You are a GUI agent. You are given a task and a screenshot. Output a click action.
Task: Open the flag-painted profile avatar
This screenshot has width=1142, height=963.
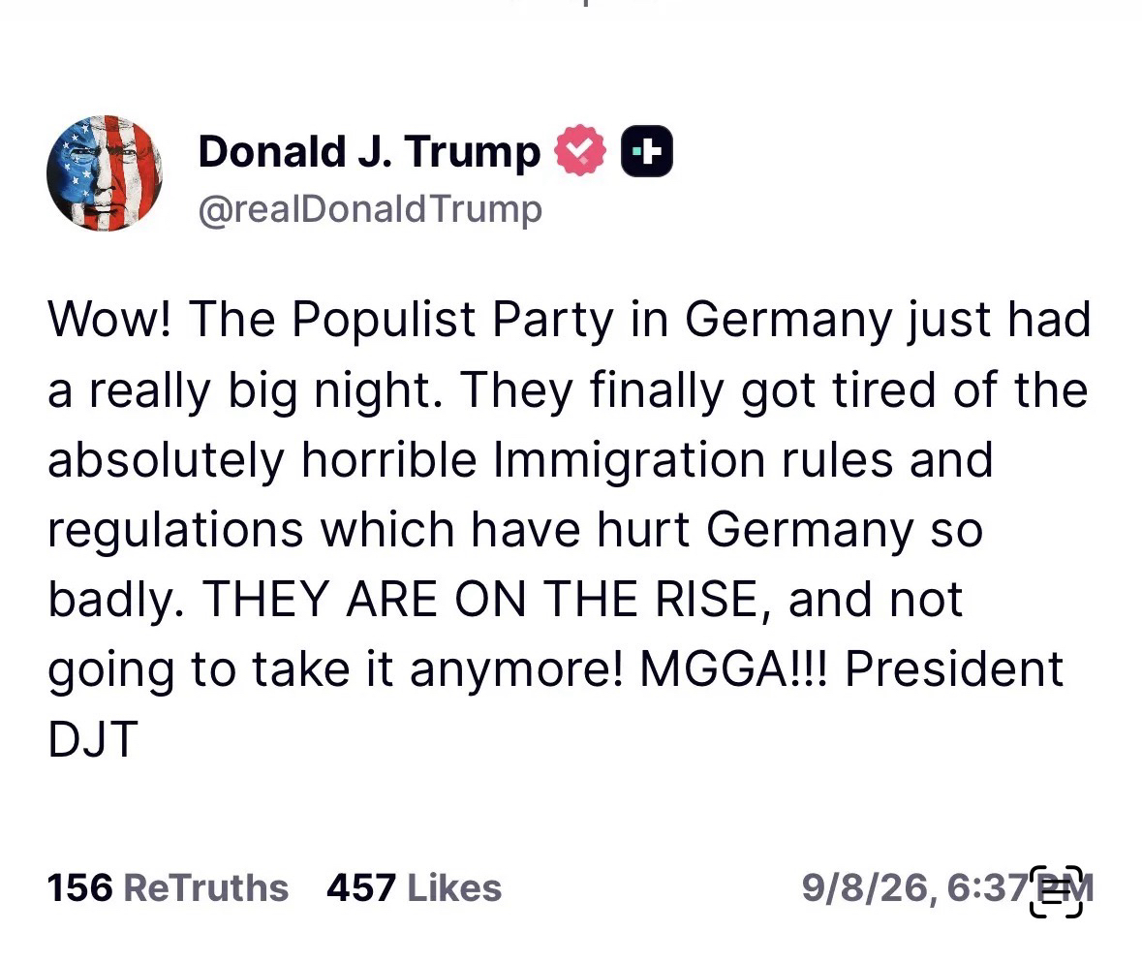coord(105,173)
